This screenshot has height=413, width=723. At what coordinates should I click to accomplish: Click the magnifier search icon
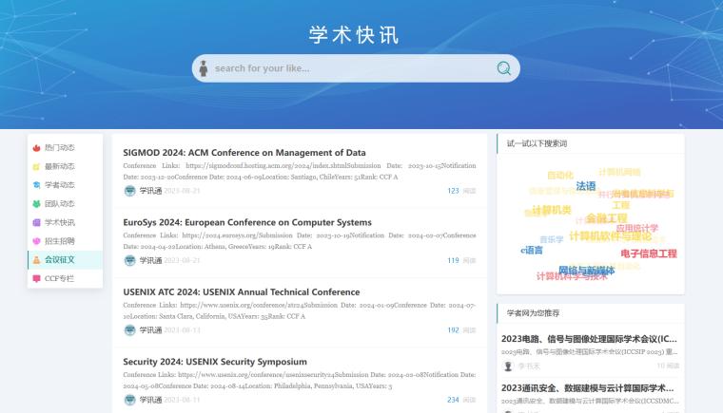pos(503,68)
